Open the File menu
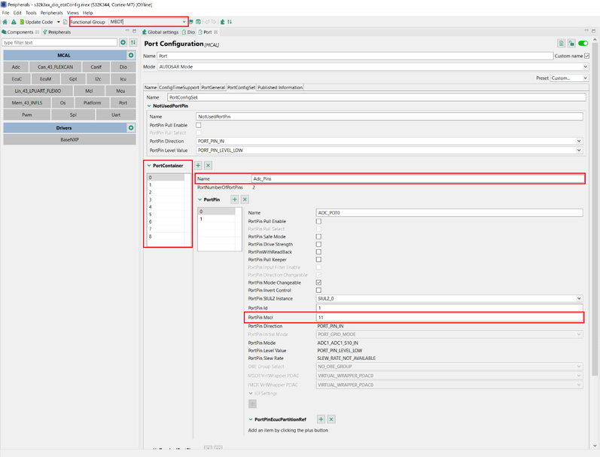Image resolution: width=600 pixels, height=457 pixels. coord(5,13)
